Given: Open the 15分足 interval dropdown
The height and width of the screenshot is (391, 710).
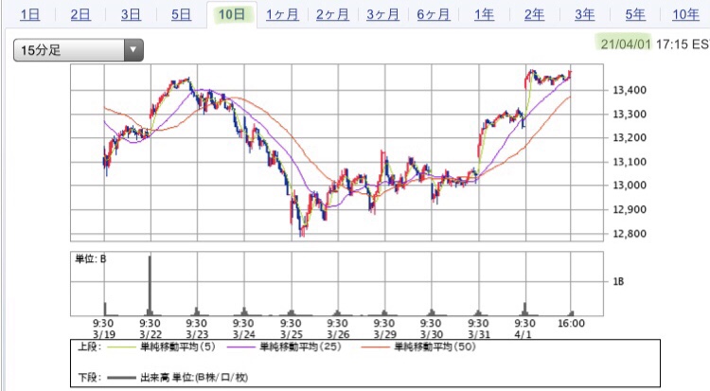Looking at the screenshot, I should pos(79,50).
